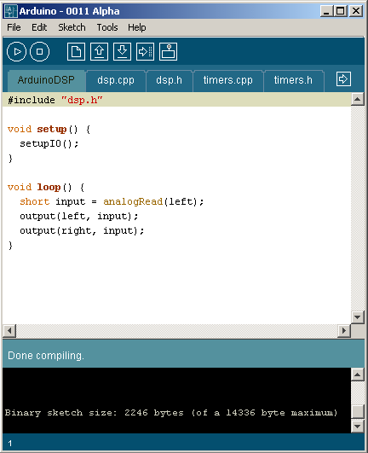Click editor horizontal scrollbar right arrow
This screenshot has width=368, height=453.
click(344, 330)
